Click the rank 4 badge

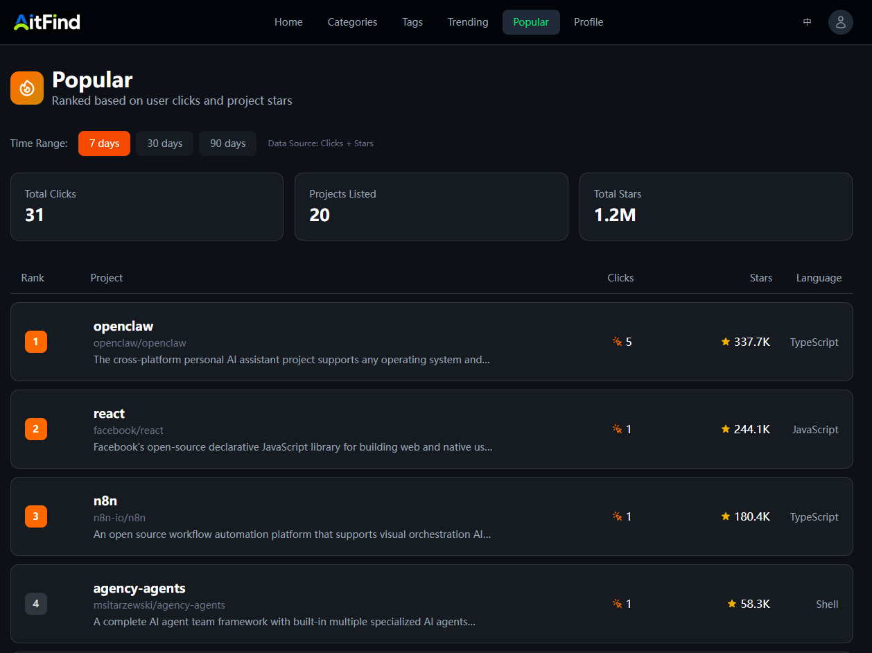click(36, 604)
